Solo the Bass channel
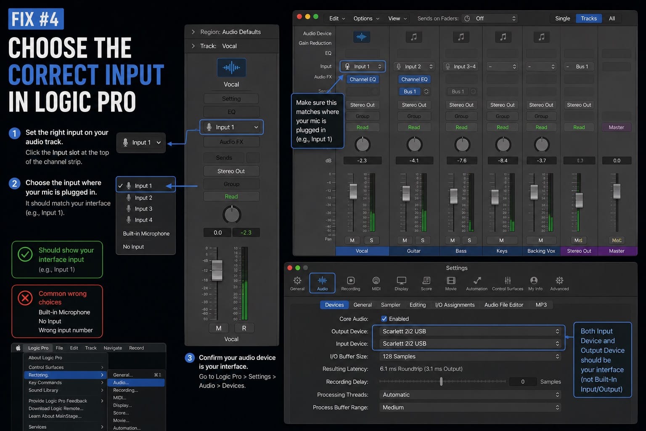The width and height of the screenshot is (646, 431). (469, 240)
